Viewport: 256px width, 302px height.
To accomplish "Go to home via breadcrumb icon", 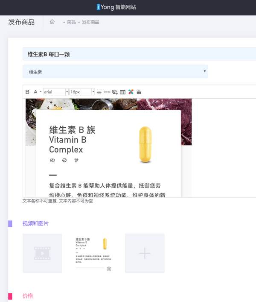I will click(52, 22).
